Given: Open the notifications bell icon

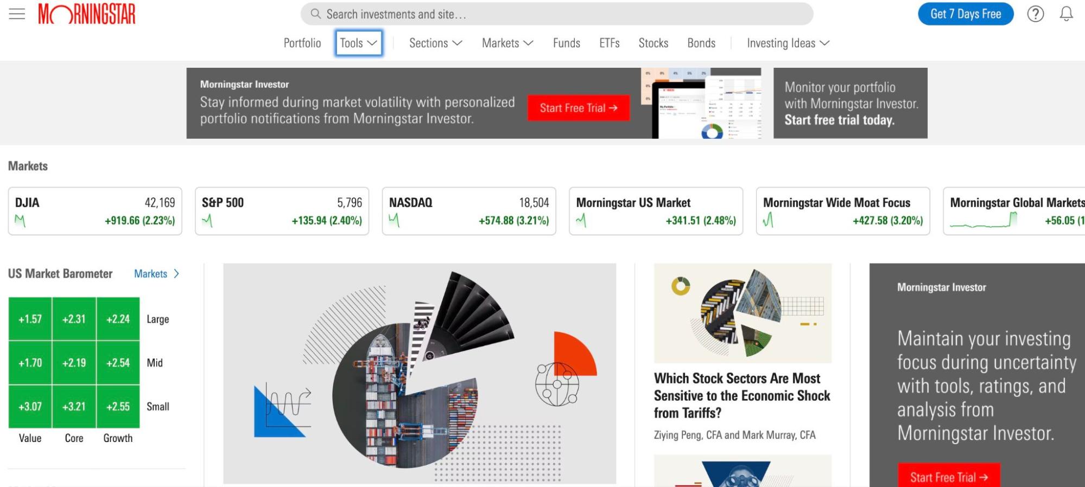Looking at the screenshot, I should click(x=1066, y=14).
